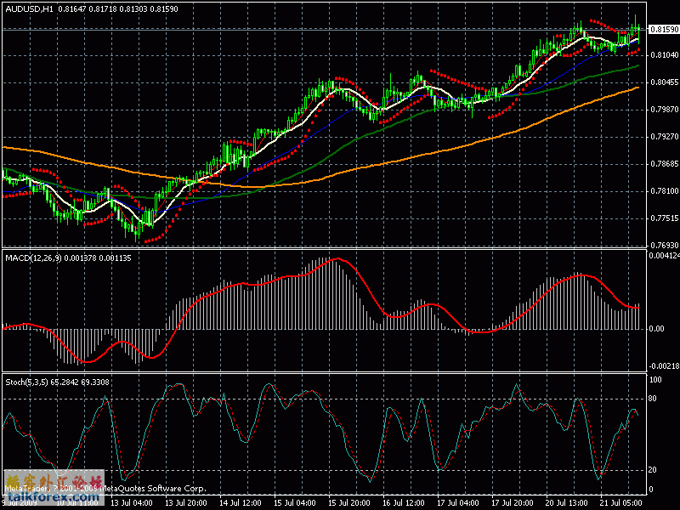Click the current price tag 0.81590
Screen dimensions: 680x510
coord(664,30)
